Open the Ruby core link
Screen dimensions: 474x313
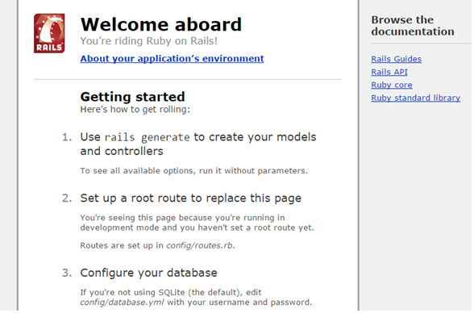pyautogui.click(x=392, y=85)
